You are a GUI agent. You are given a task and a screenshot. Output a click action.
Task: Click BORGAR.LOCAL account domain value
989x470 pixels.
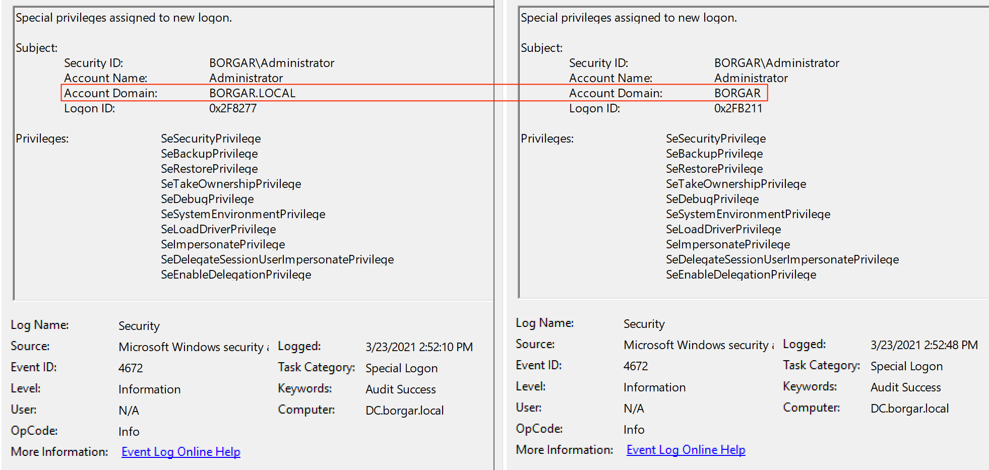point(252,93)
